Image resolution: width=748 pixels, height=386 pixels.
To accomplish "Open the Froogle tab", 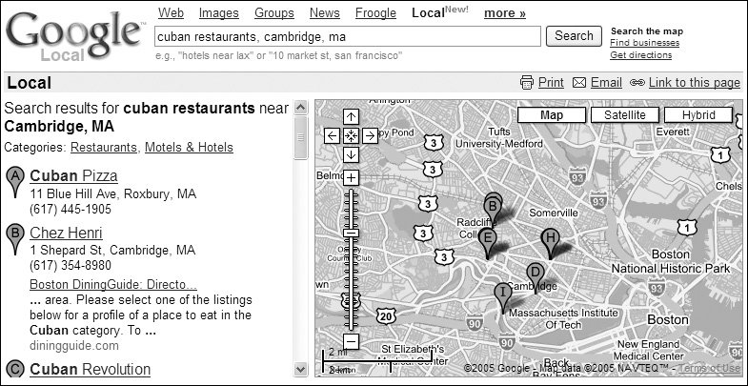I will click(x=376, y=13).
